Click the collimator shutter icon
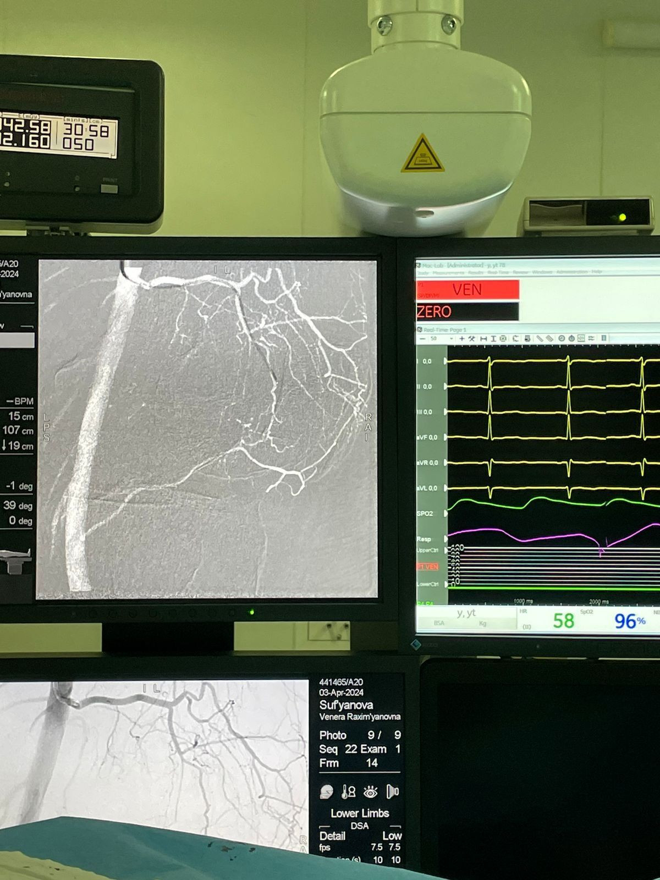Viewport: 660px width, 880px height. [x=392, y=791]
